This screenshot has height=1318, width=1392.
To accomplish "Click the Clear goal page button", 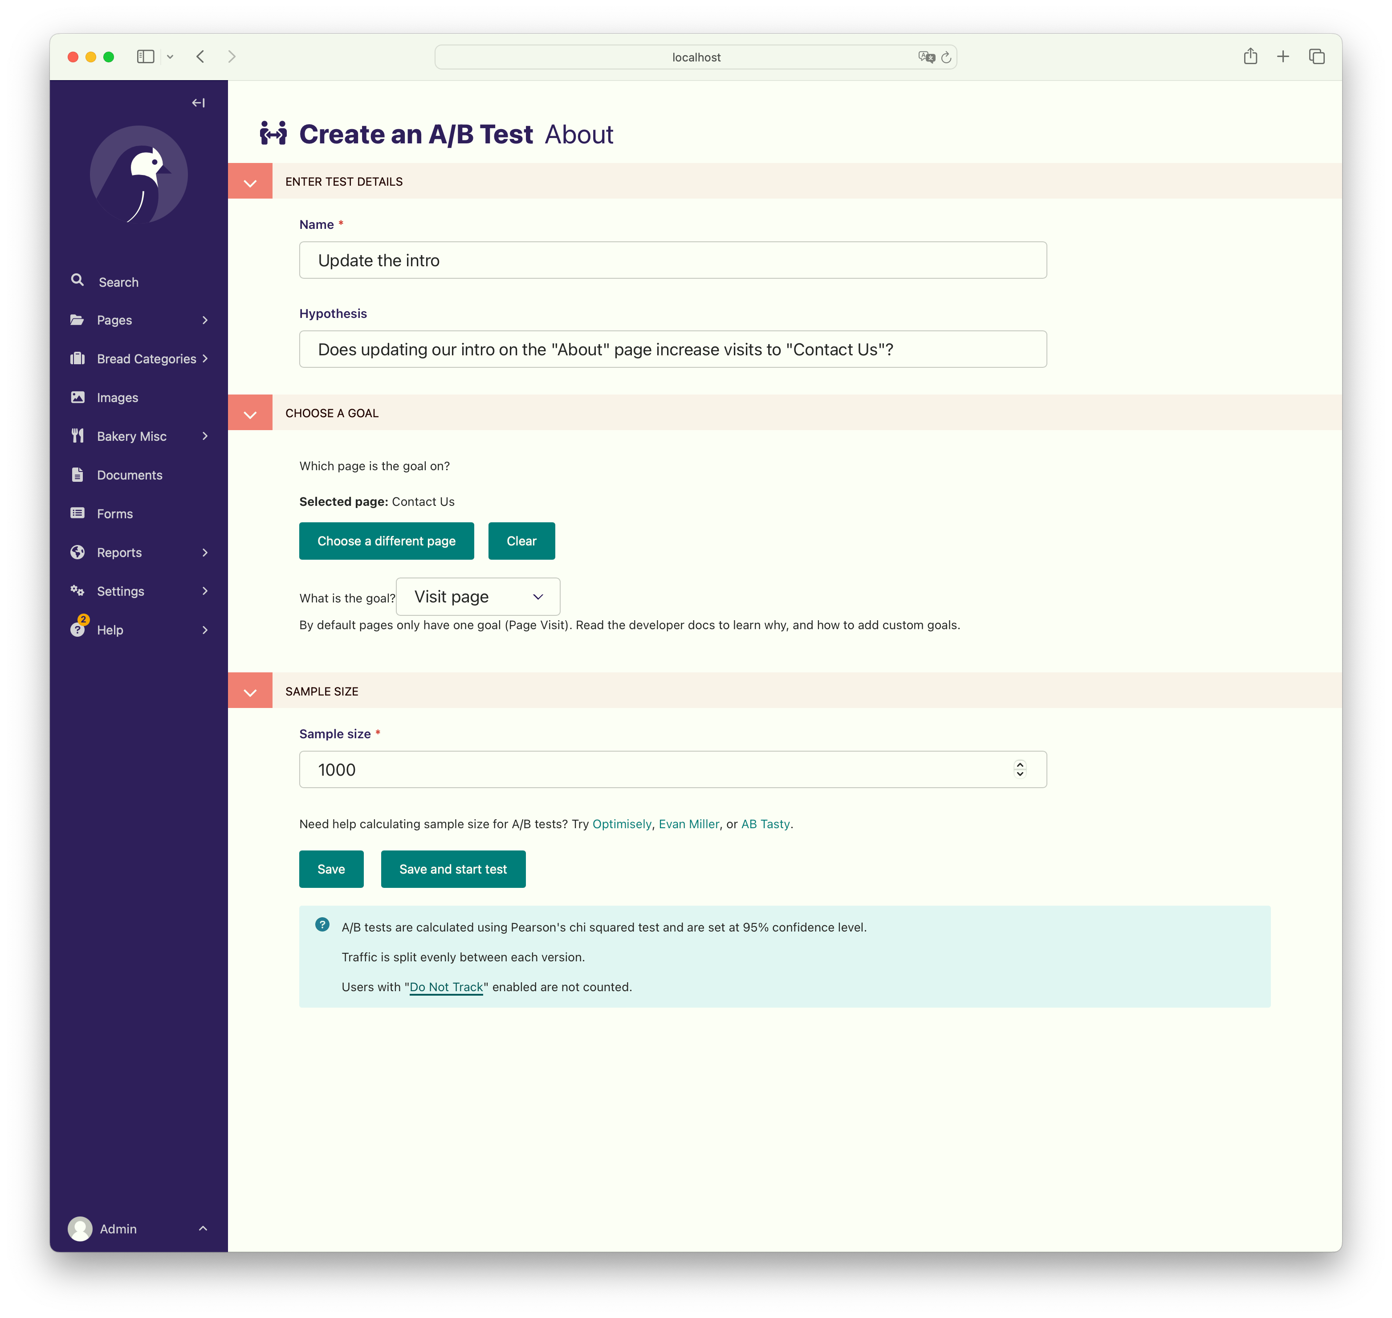I will coord(521,540).
